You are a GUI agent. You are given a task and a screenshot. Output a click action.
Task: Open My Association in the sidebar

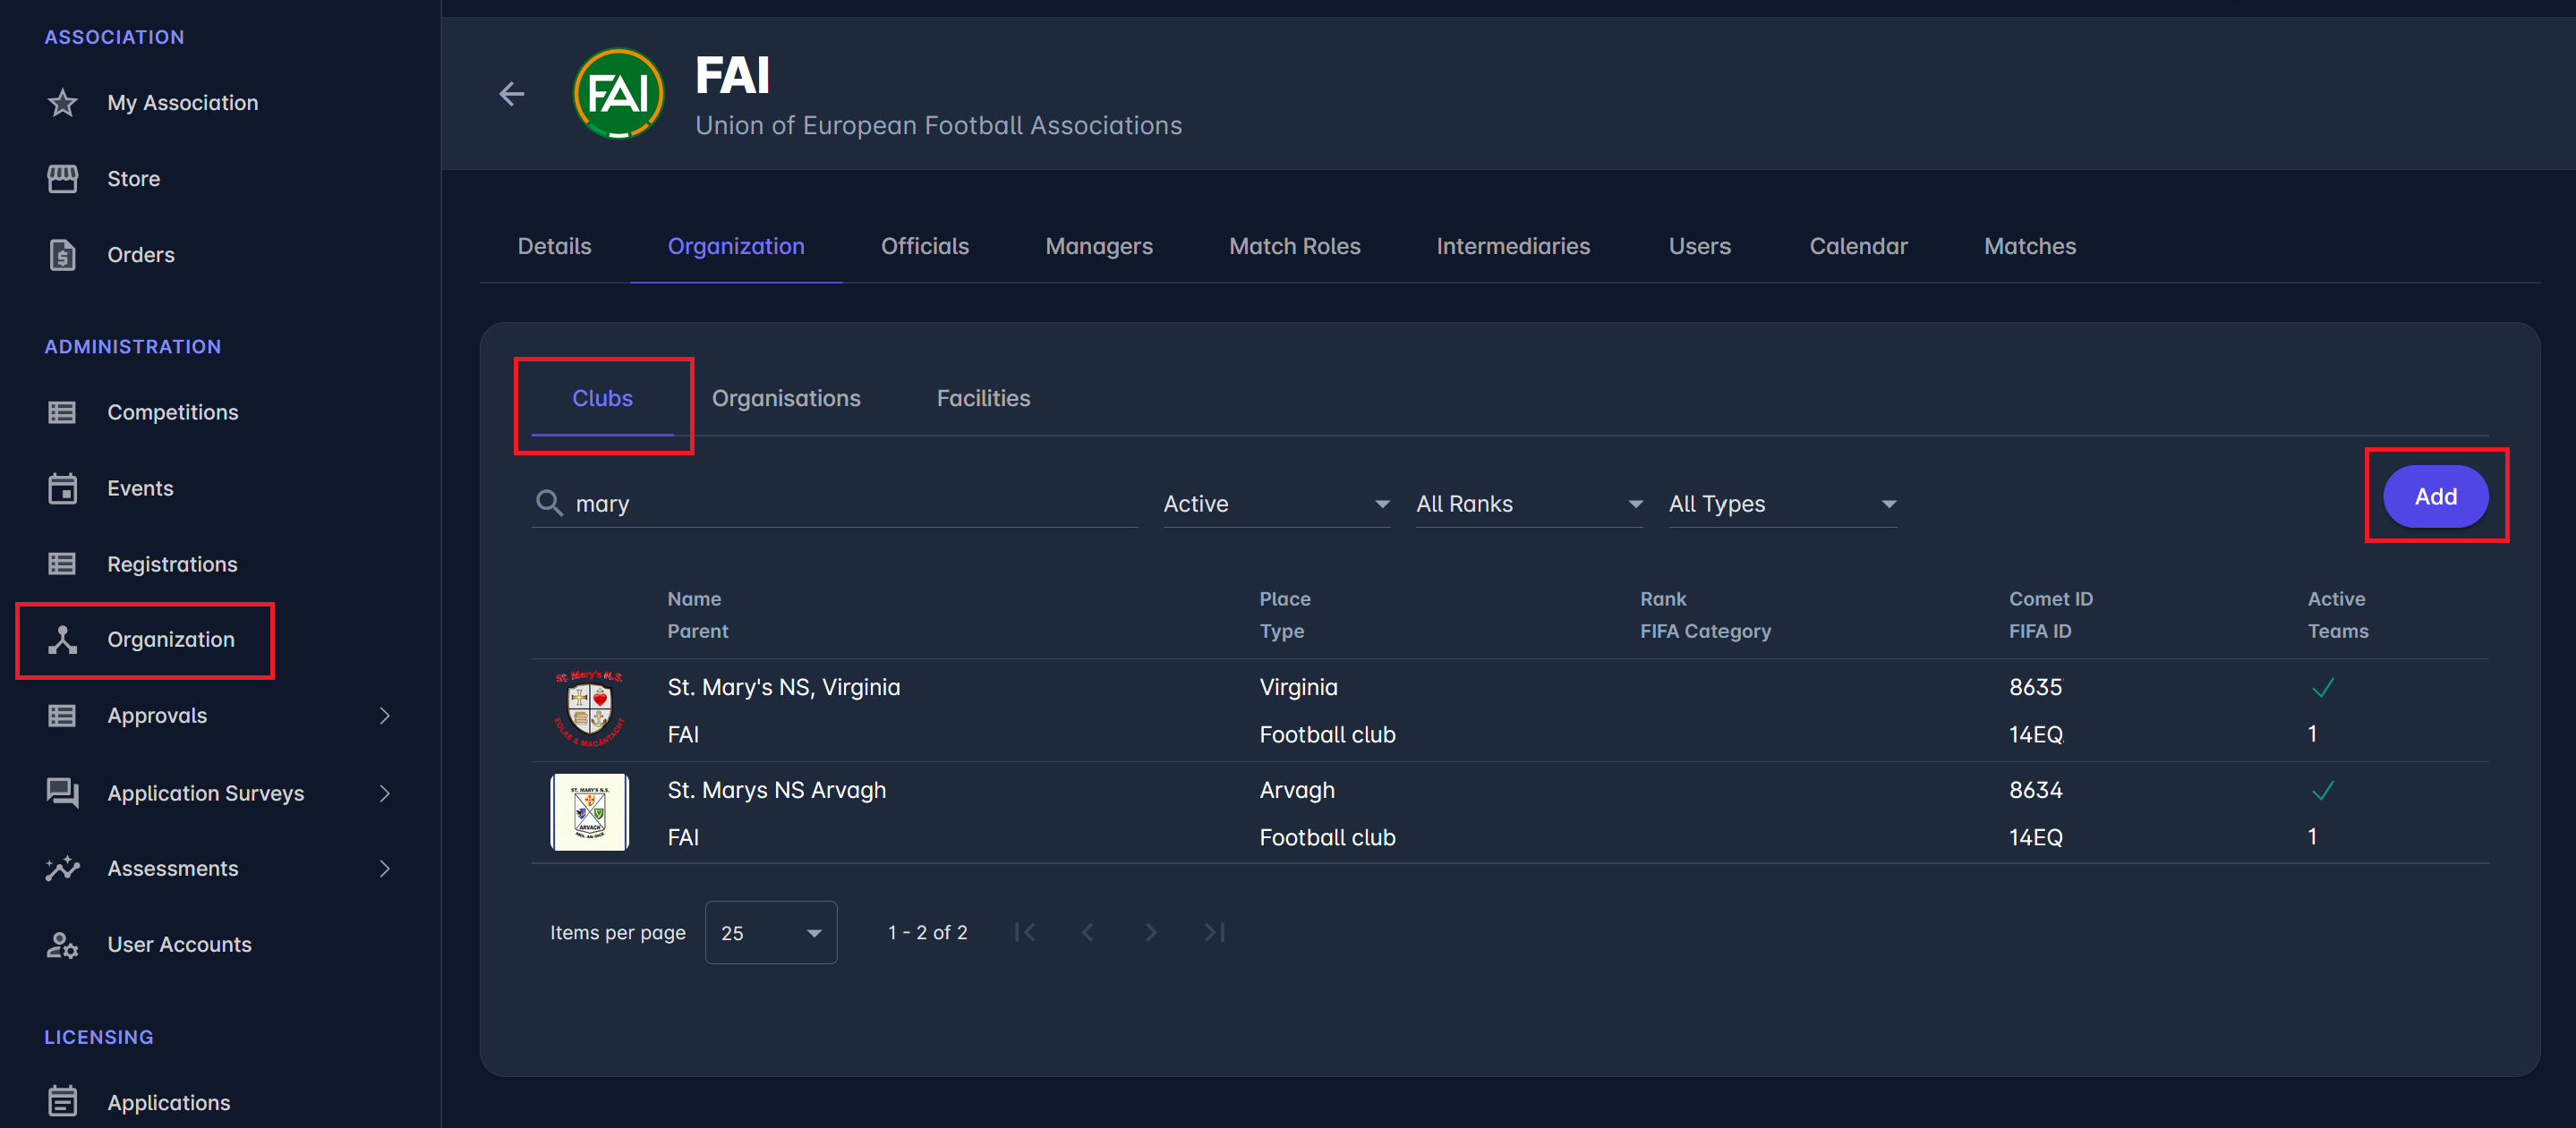(x=183, y=103)
